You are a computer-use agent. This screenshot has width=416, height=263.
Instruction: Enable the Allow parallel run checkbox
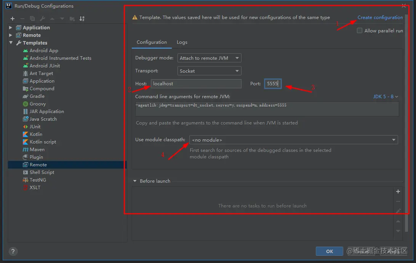[x=360, y=31]
